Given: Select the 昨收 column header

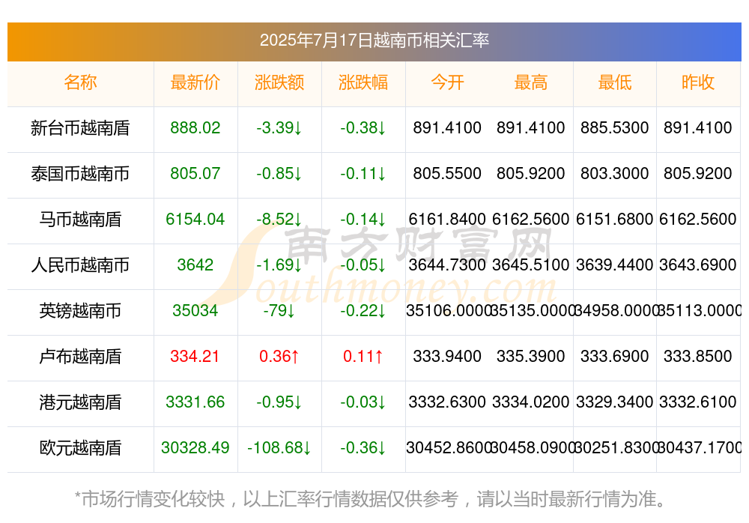Looking at the screenshot, I should (698, 82).
